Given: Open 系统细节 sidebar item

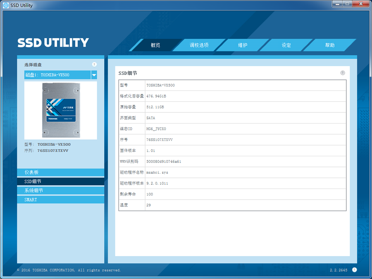Looking at the screenshot, I should coord(60,191).
